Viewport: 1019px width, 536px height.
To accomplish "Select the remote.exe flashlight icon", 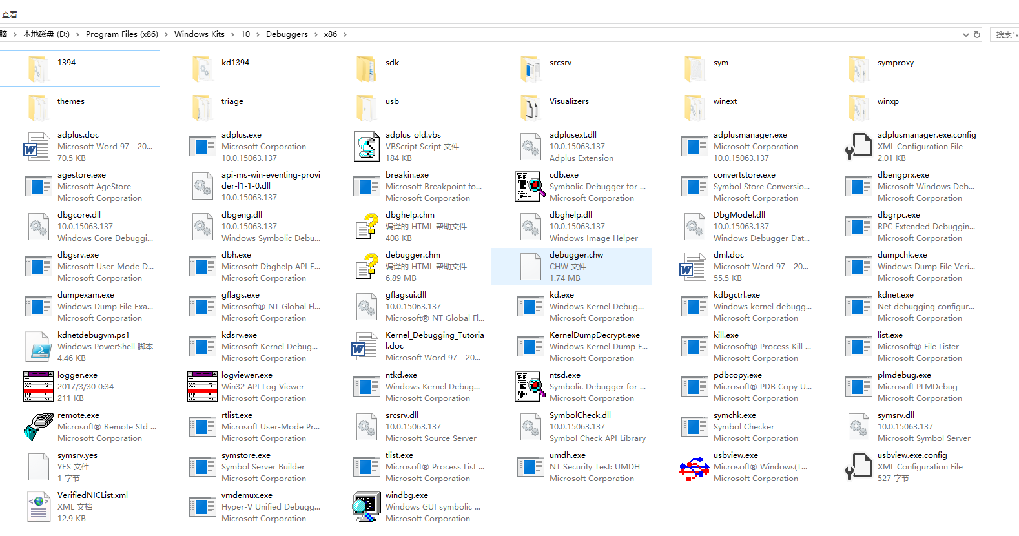I will [39, 427].
